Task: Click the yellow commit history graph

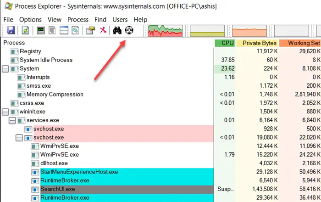Action: pos(207,31)
